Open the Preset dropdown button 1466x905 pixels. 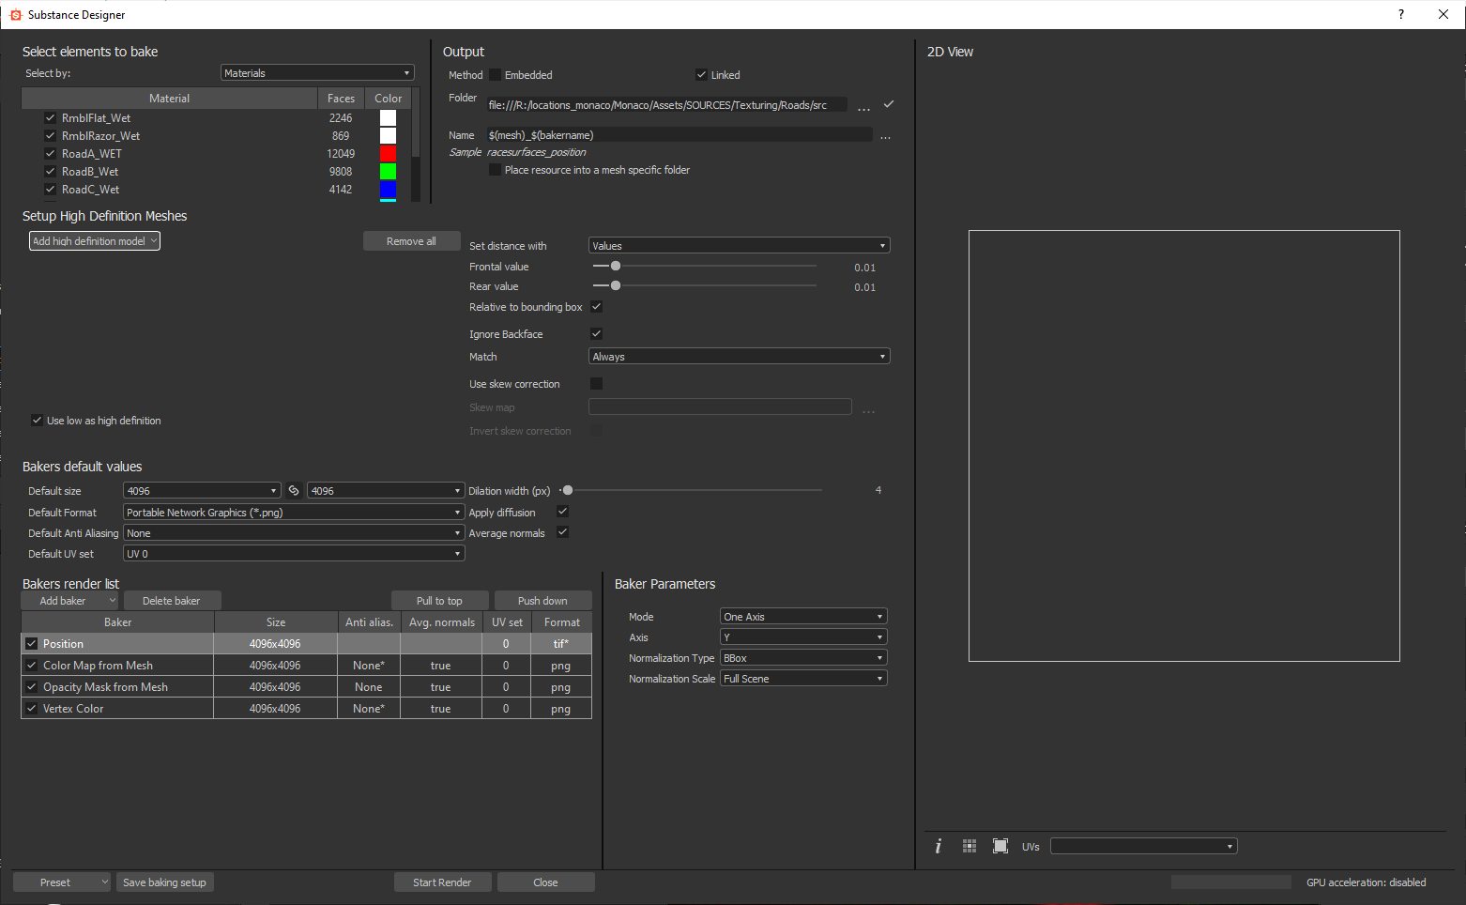coord(62,882)
